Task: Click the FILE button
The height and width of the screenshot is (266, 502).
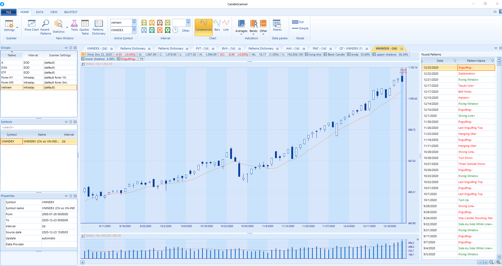Action: pyautogui.click(x=9, y=12)
